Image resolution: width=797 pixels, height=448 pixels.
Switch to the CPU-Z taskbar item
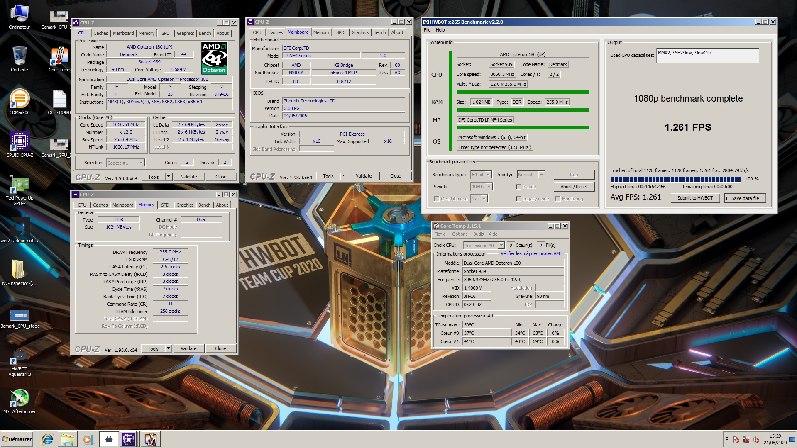tap(128, 439)
